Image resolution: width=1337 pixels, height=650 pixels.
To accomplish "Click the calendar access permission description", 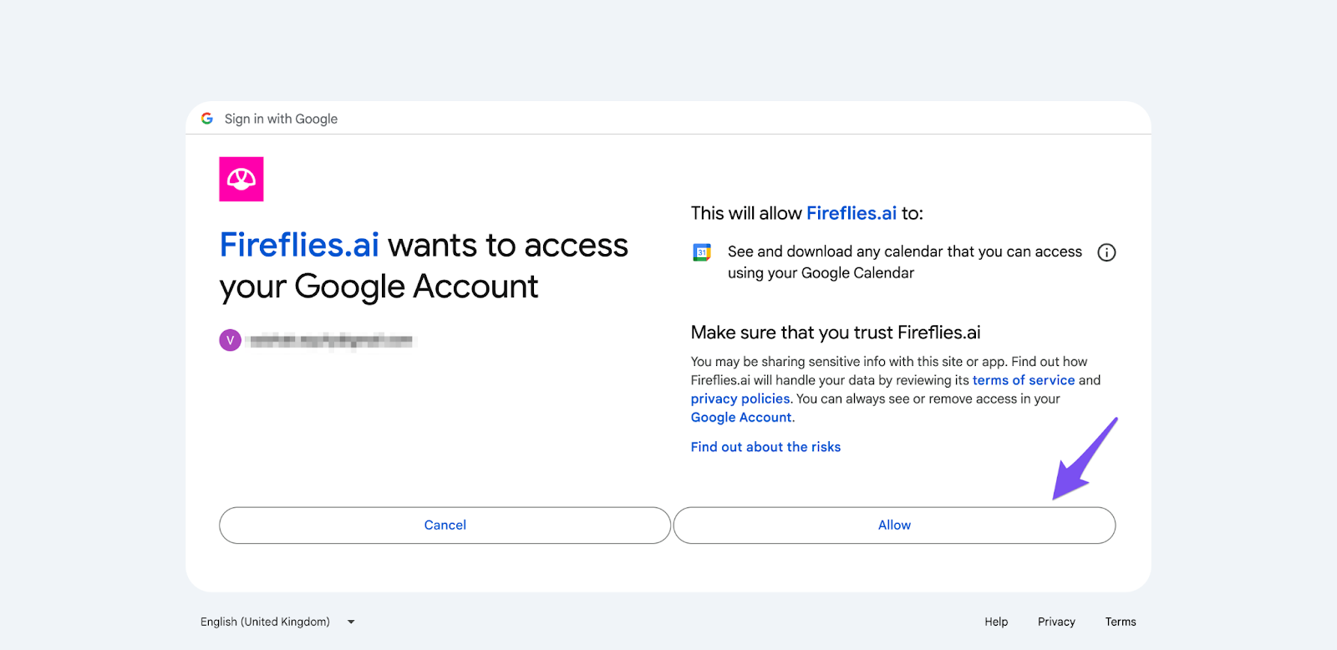I will point(904,262).
